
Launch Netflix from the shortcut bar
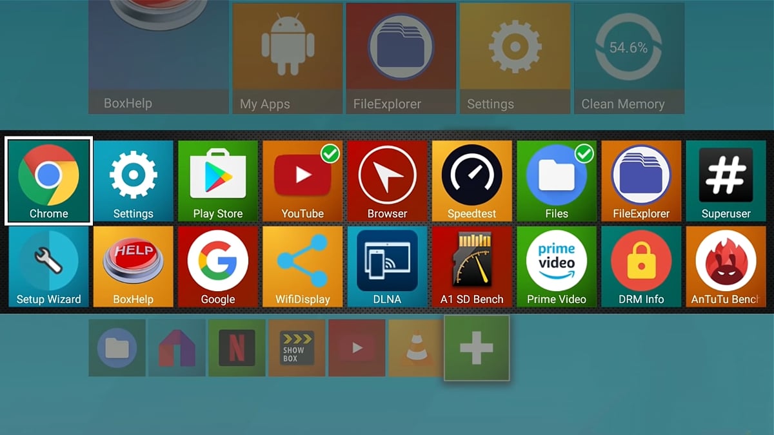tap(237, 348)
